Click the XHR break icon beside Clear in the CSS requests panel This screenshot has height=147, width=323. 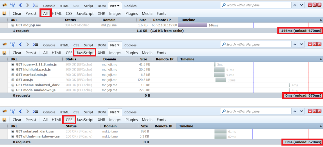(x=4, y=120)
